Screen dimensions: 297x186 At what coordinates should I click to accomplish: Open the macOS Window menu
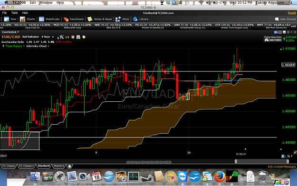[46, 2]
